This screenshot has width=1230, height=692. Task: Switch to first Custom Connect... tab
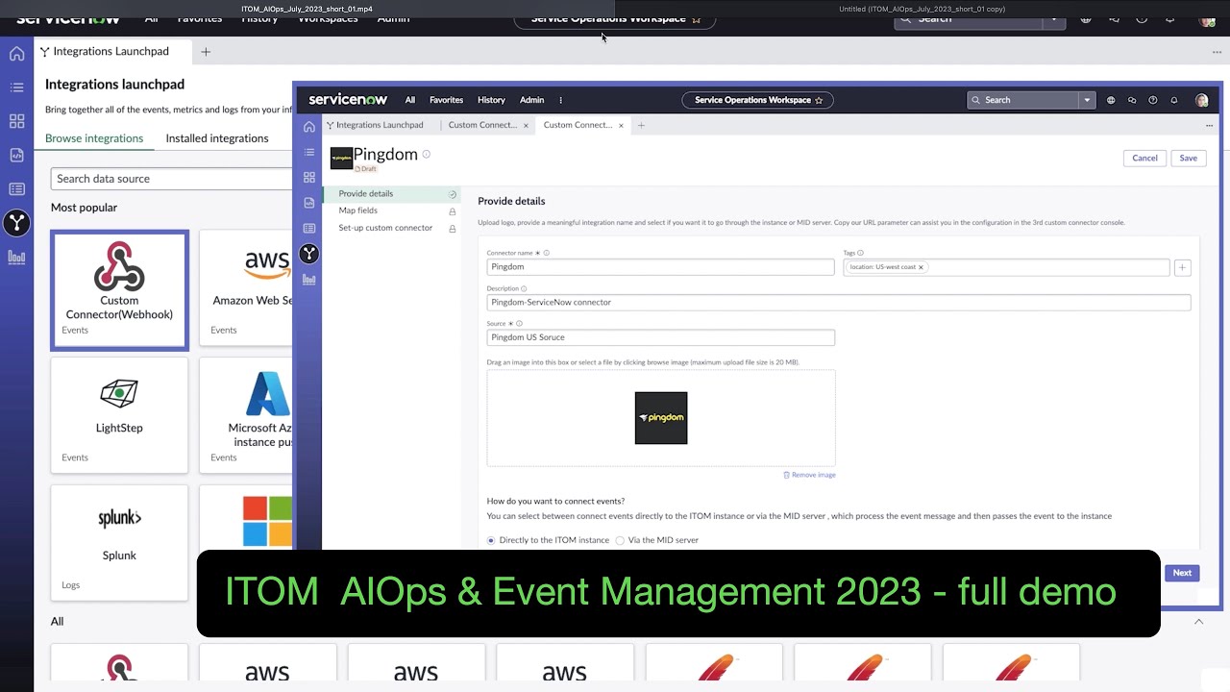[x=482, y=125]
